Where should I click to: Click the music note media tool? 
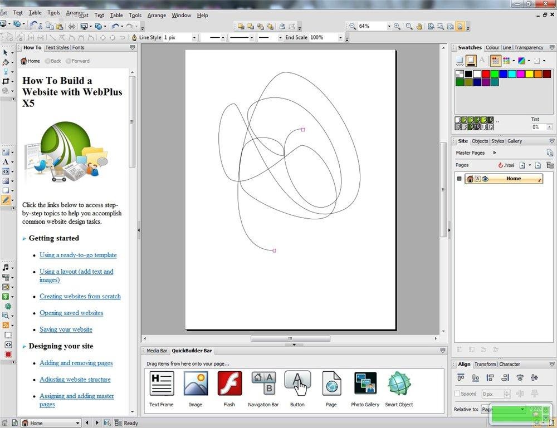pyautogui.click(x=6, y=268)
